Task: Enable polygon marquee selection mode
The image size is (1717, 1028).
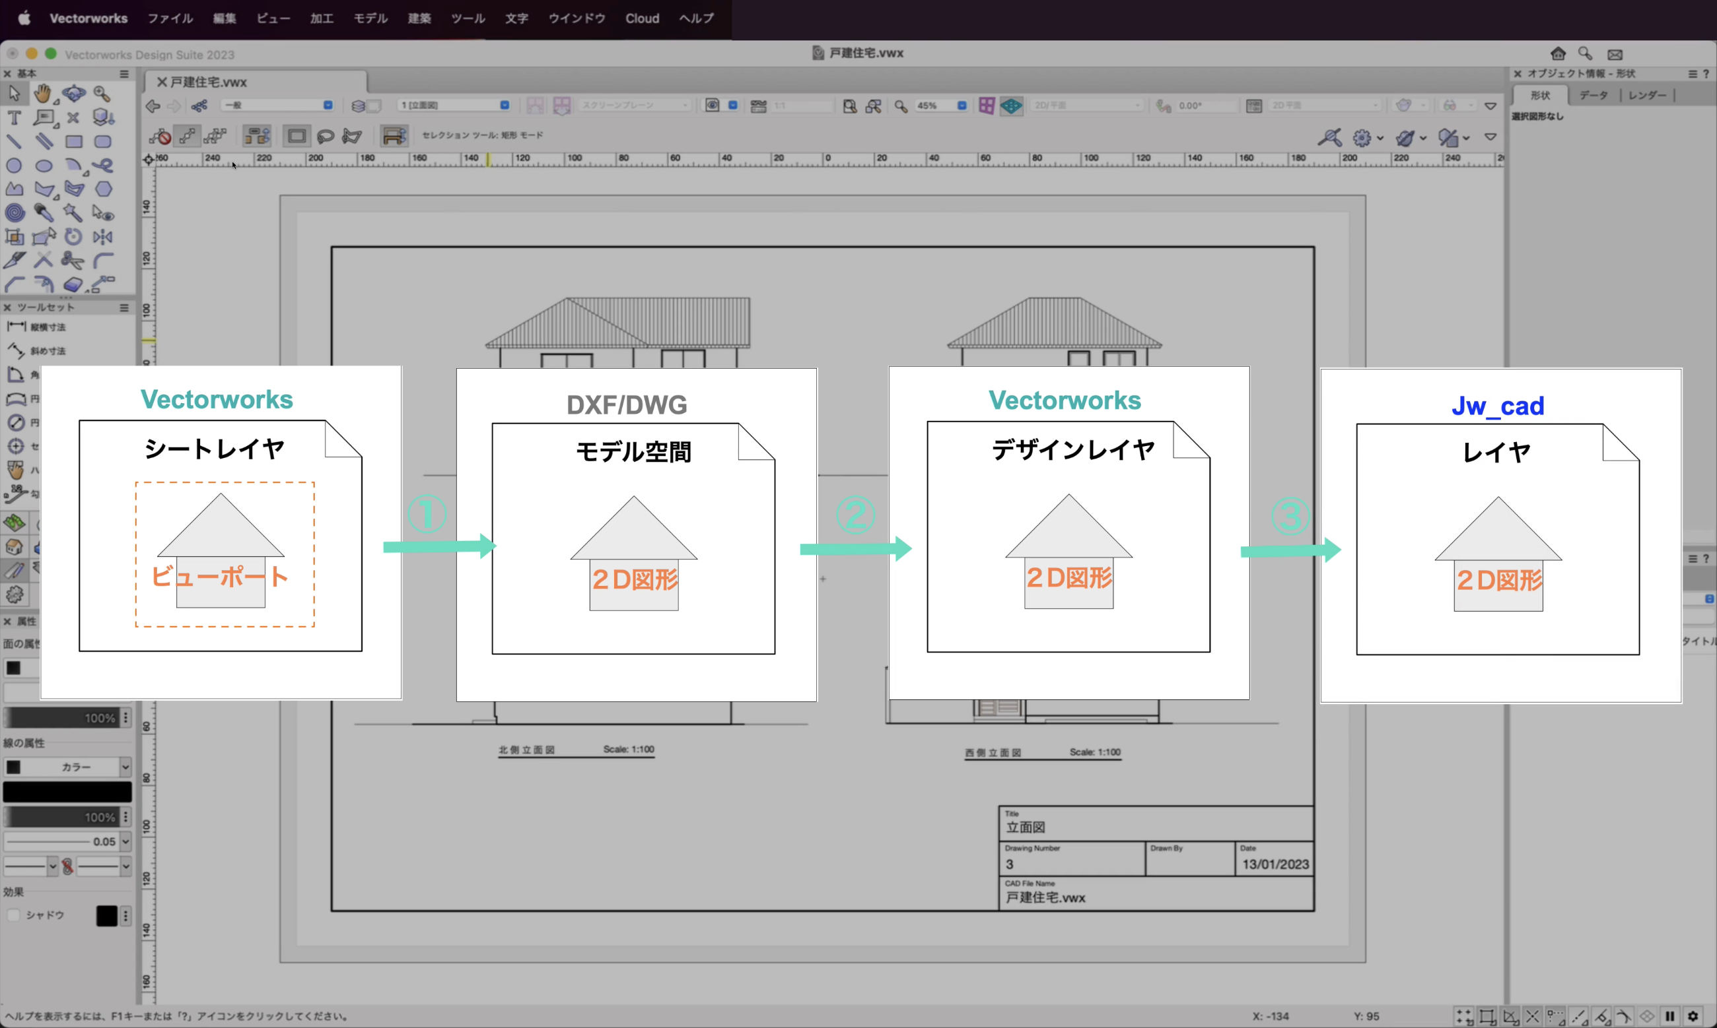Action: [x=352, y=136]
